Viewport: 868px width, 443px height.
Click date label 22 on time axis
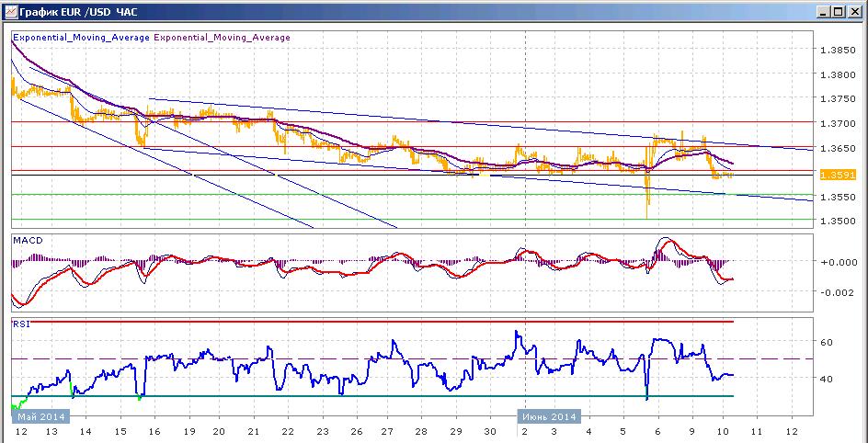click(290, 431)
